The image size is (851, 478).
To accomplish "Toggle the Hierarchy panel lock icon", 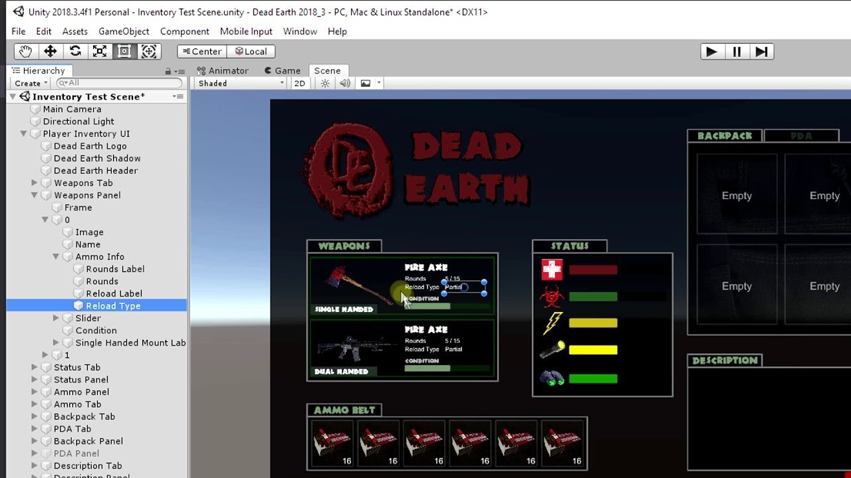I will point(168,71).
